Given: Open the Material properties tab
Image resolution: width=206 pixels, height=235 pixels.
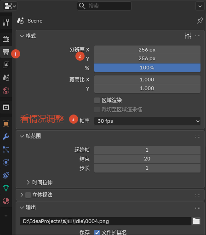Looking at the screenshot, I should 6,201.
